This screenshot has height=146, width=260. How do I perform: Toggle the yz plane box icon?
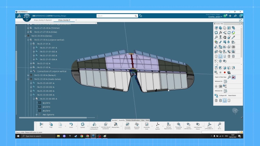40,107
